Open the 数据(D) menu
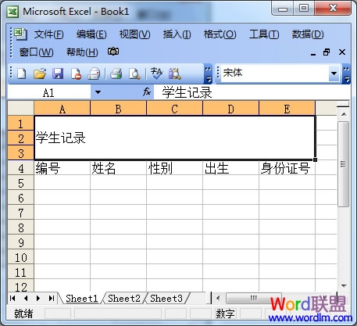357x326 pixels. click(308, 34)
